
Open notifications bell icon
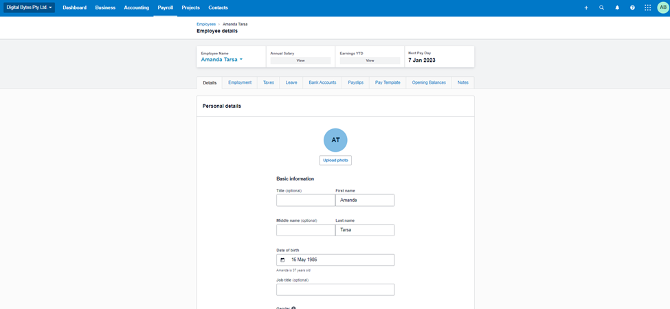(x=617, y=8)
